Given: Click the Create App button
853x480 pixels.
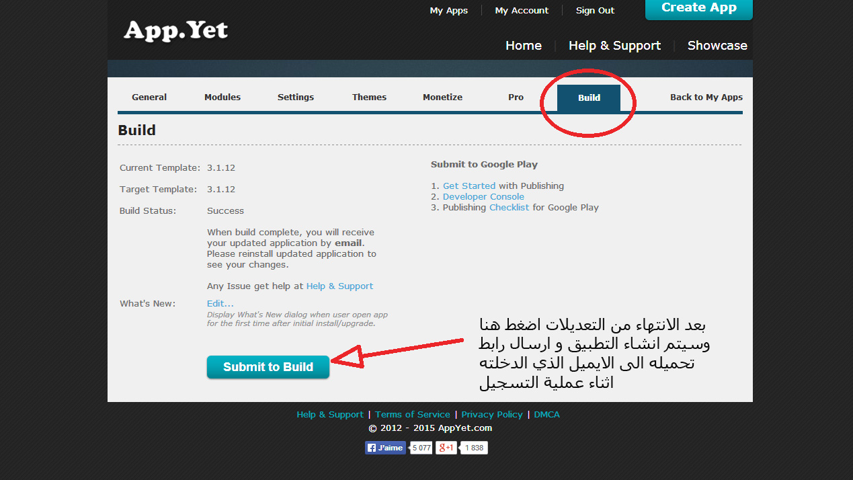Looking at the screenshot, I should (699, 9).
